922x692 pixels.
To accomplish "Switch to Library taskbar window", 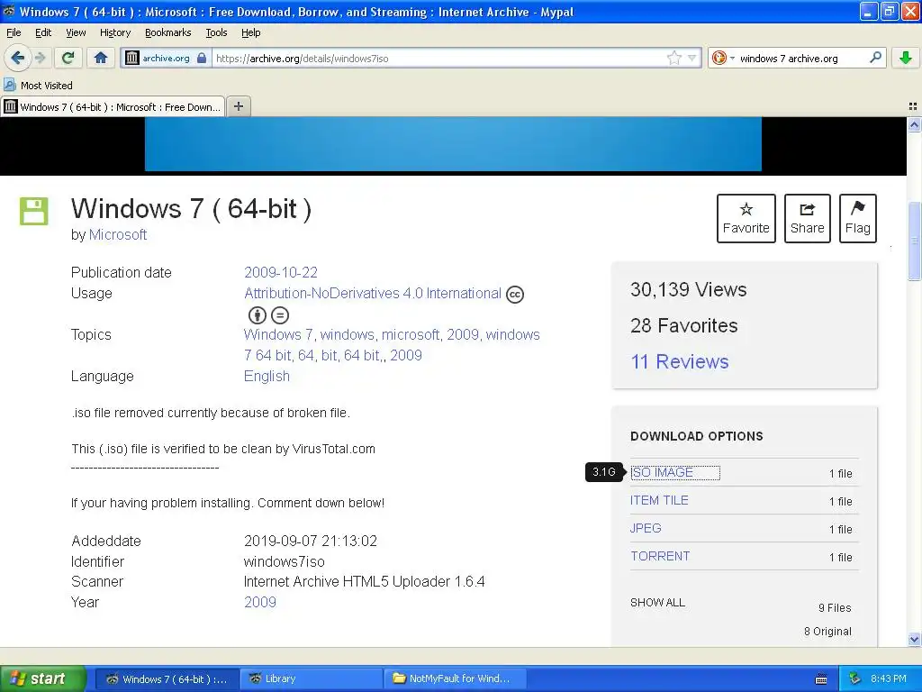I will pyautogui.click(x=311, y=678).
